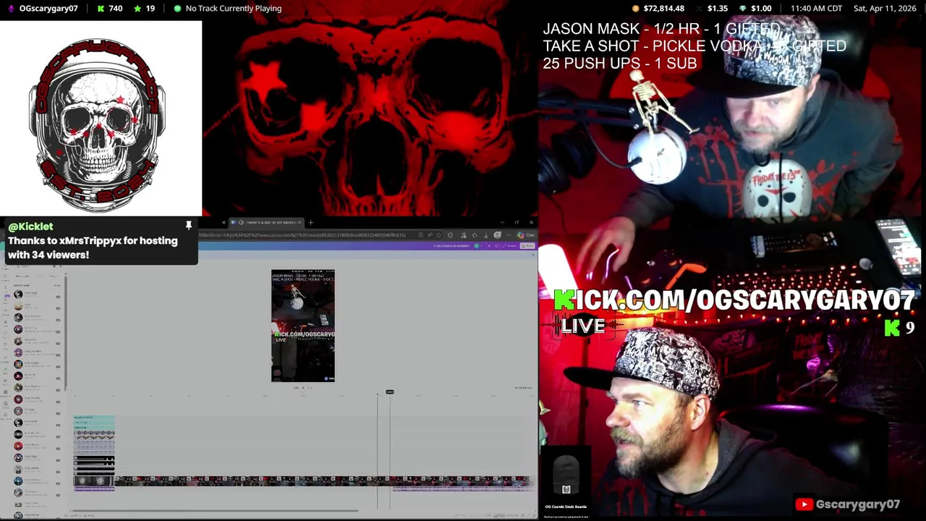Click the star icon beside 19
Viewport: 926px width, 521px height.
click(137, 9)
